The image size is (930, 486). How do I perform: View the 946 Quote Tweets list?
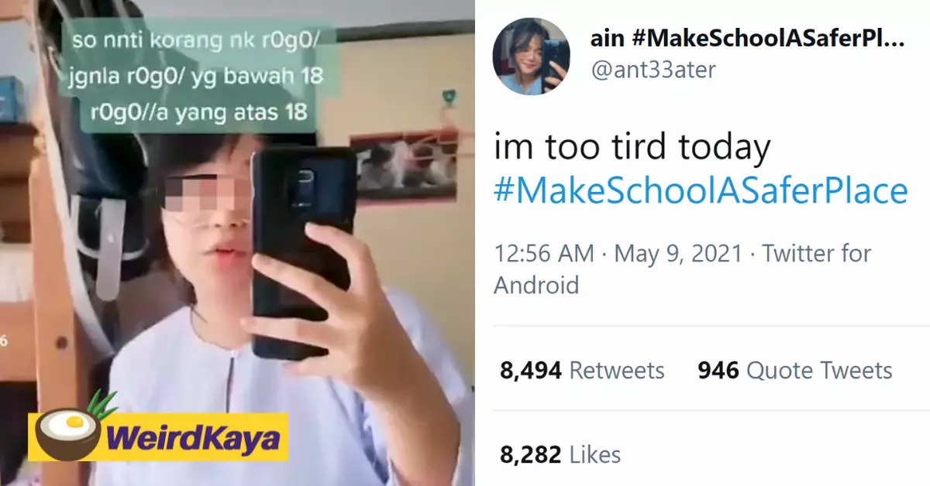click(x=795, y=371)
